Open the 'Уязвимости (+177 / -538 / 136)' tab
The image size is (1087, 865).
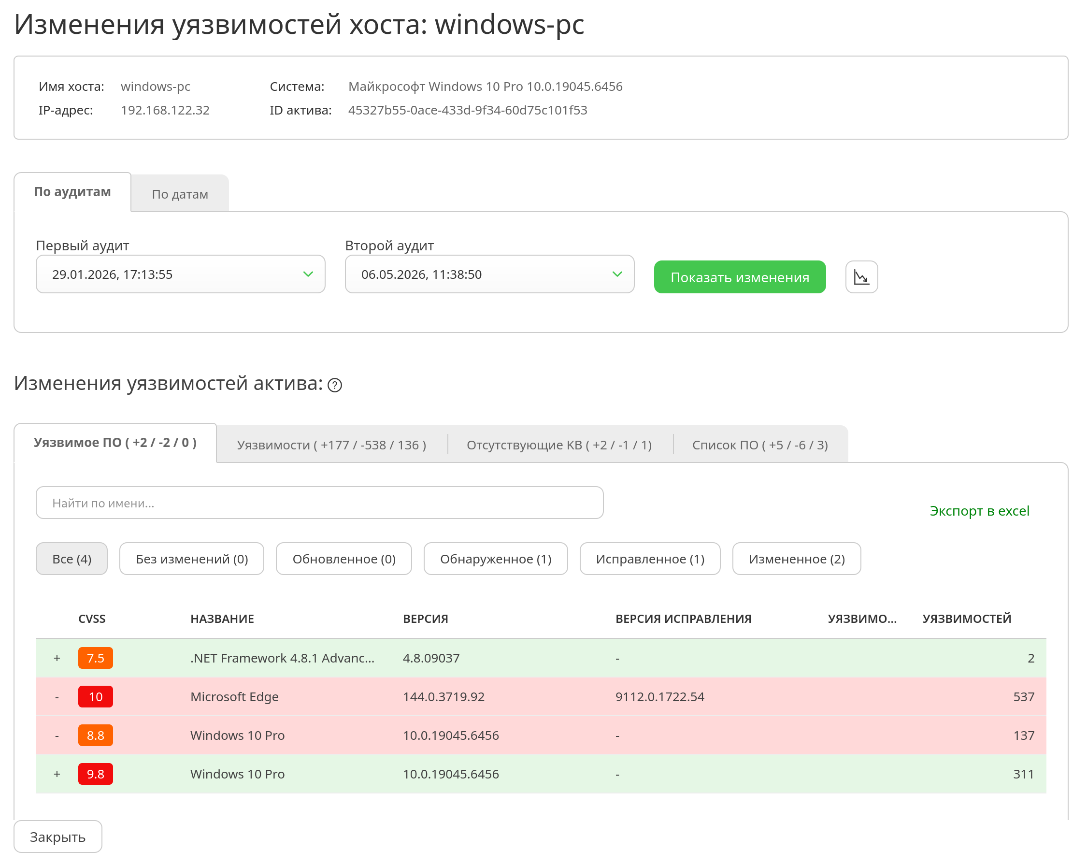[332, 445]
